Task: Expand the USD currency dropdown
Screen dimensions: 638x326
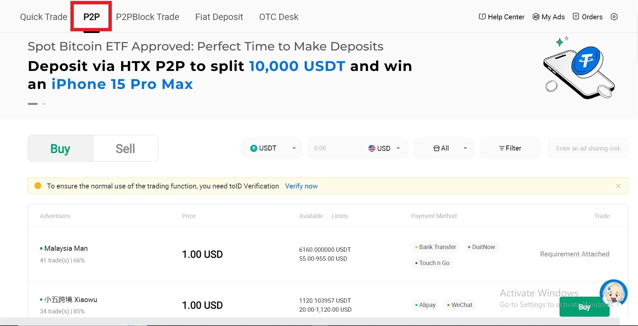Action: 384,148
